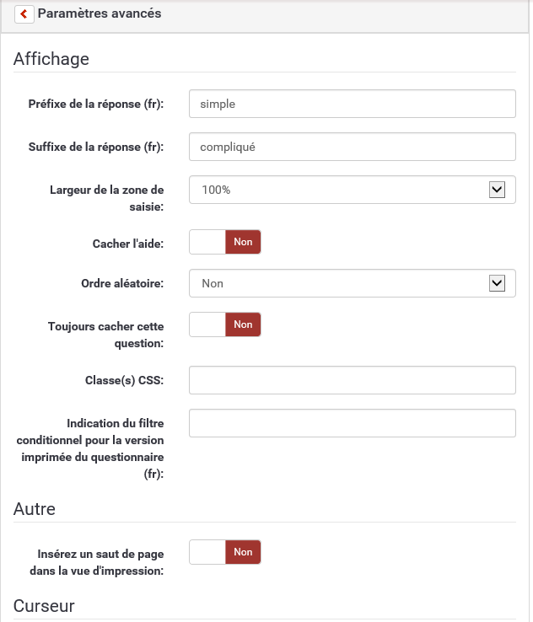The width and height of the screenshot is (533, 622).
Task: Click dropdown arrow of Ordre aléatoire selector
Action: tap(497, 283)
